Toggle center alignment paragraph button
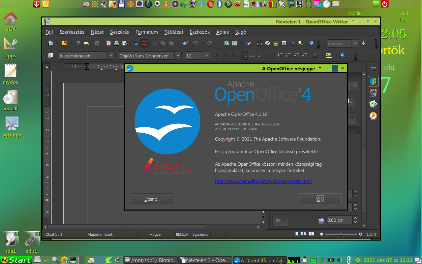The width and height of the screenshot is (422, 264). [x=253, y=55]
